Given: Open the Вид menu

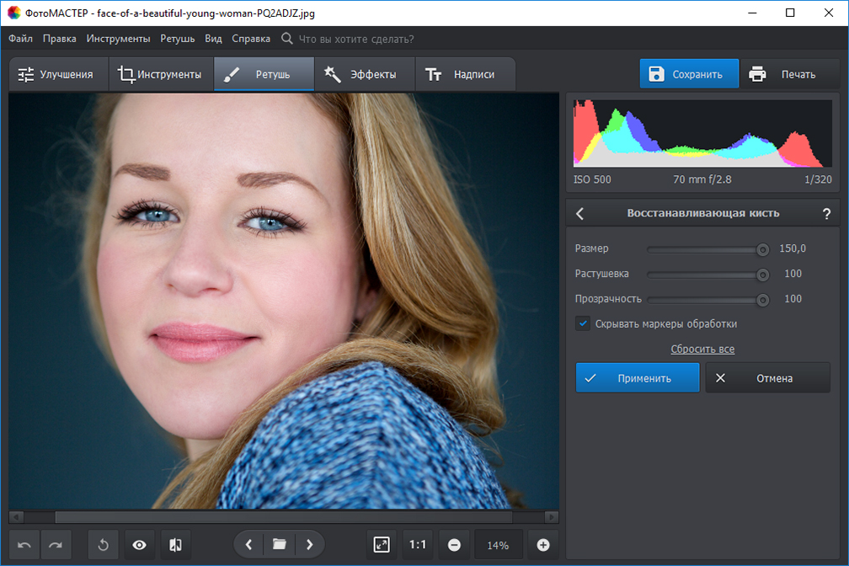Looking at the screenshot, I should (213, 39).
